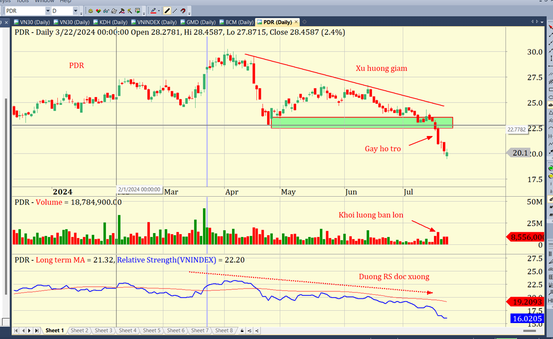
Task: Switch to the Sheet 2 tab
Action: [x=79, y=330]
